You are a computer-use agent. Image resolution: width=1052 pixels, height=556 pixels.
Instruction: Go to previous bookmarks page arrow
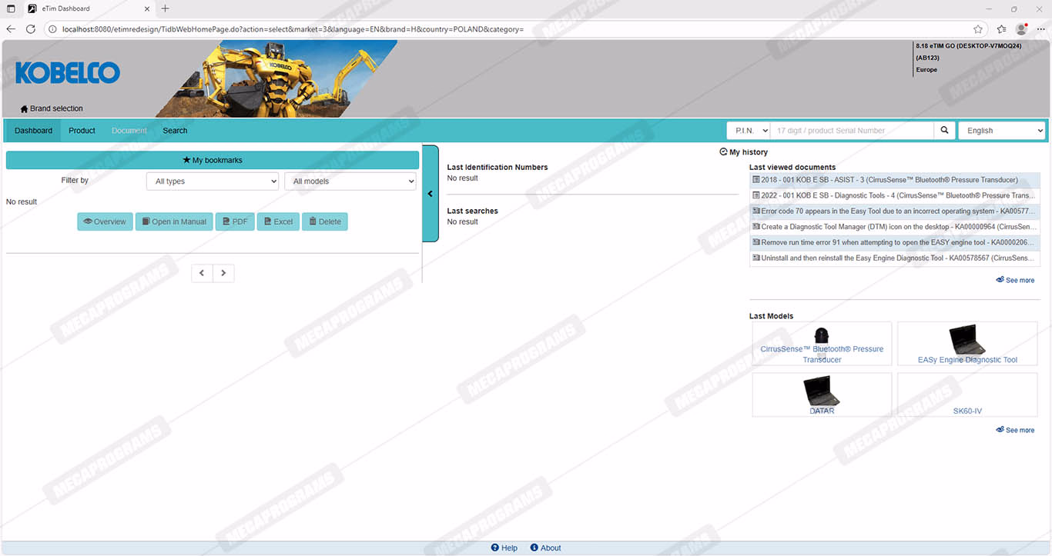click(202, 273)
